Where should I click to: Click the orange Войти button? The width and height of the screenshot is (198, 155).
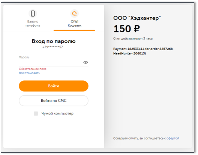54,86
